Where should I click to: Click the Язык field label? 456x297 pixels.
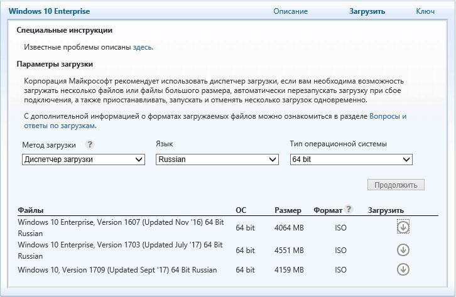(x=165, y=144)
